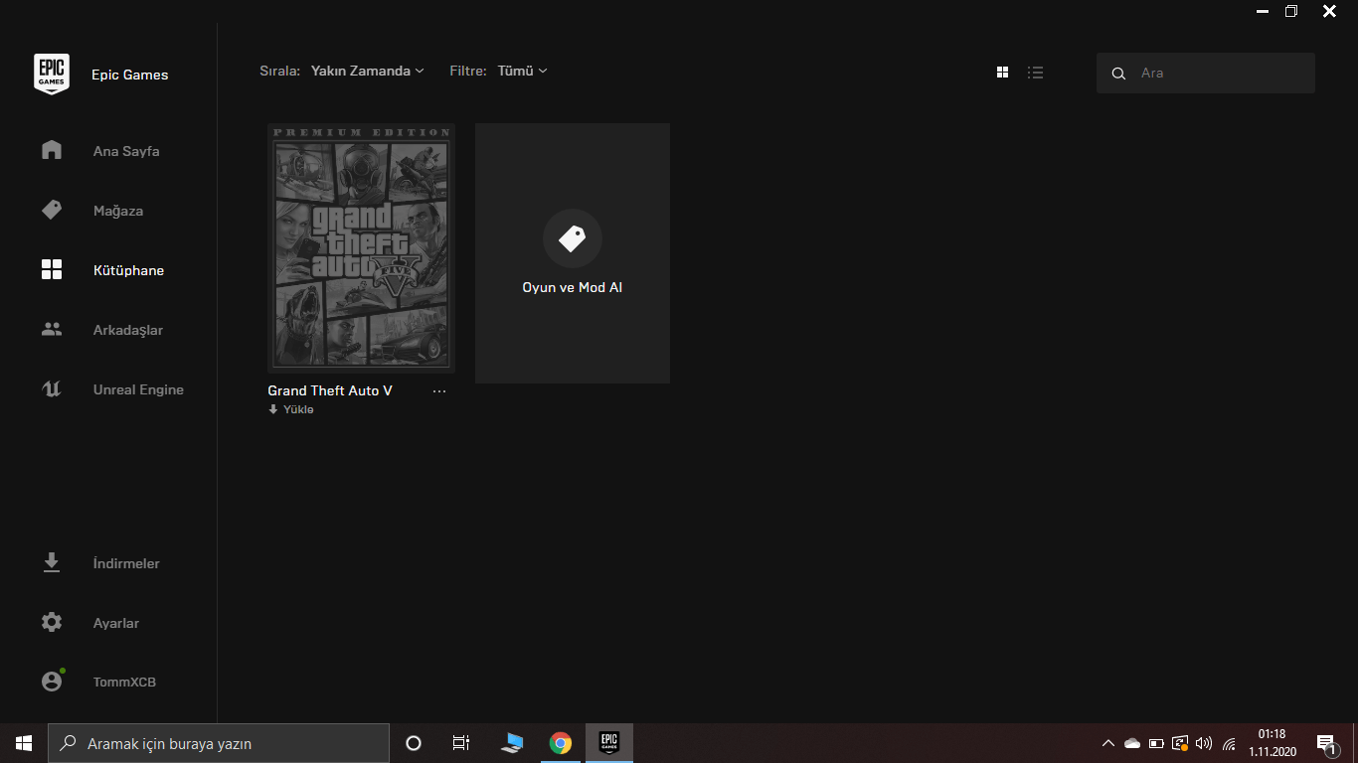Image resolution: width=1358 pixels, height=763 pixels.
Task: Minimize the Epic Games Launcher window
Action: pos(1262,12)
